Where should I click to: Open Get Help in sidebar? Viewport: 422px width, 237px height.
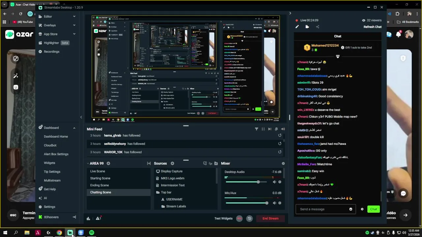pyautogui.click(x=49, y=189)
